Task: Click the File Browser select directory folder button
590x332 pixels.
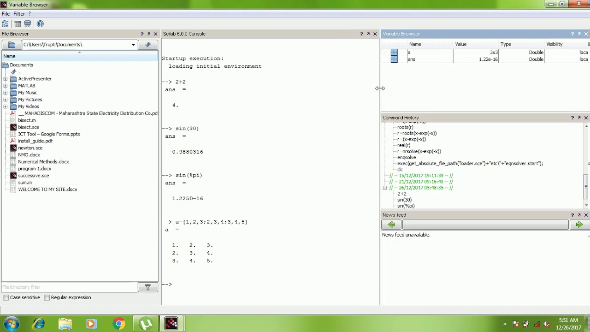Action: (12, 45)
